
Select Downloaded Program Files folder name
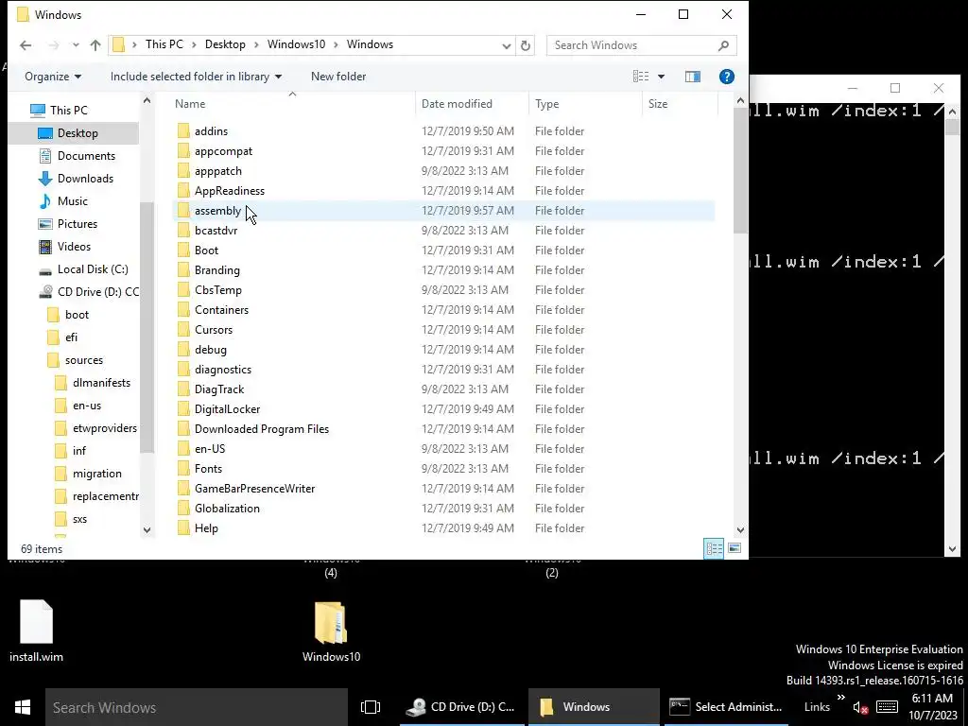pos(262,429)
